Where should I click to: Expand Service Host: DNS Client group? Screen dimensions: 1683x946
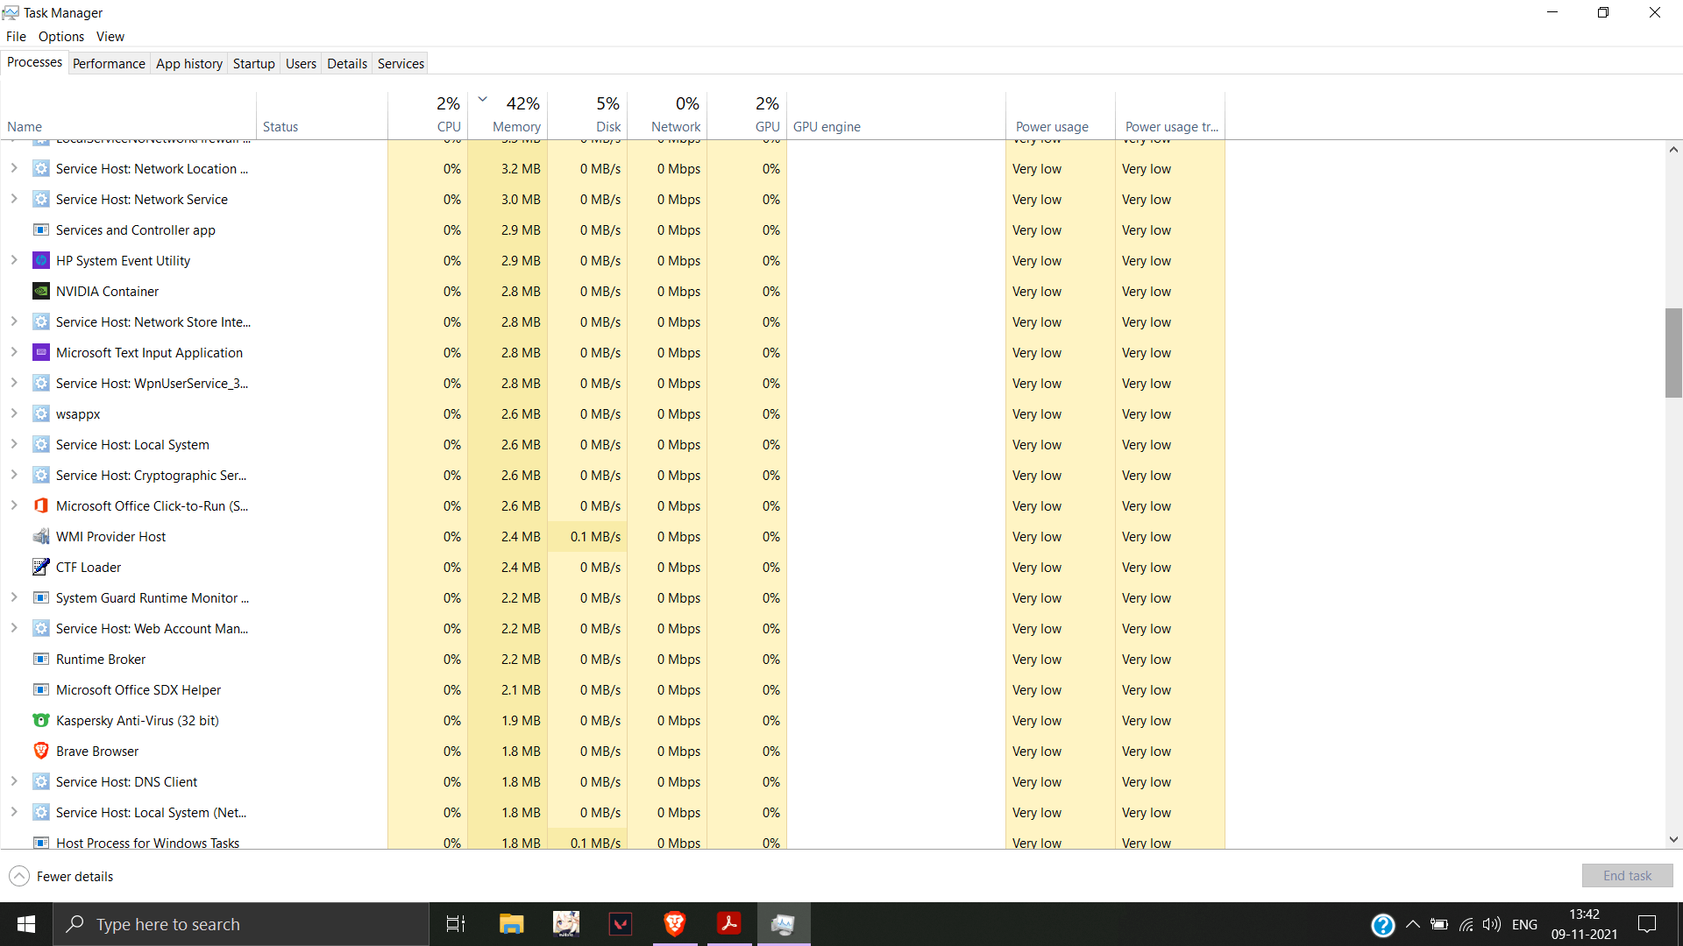(14, 781)
